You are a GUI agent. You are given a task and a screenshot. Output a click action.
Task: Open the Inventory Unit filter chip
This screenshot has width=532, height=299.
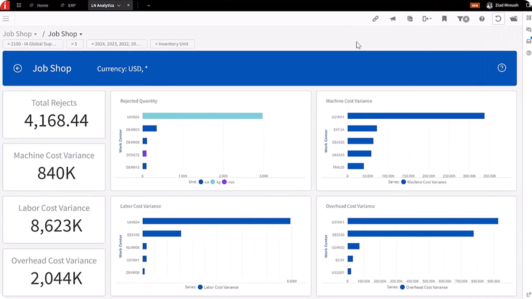tap(172, 44)
